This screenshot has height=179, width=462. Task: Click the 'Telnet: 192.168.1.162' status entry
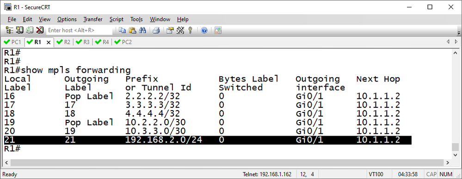[267, 174]
